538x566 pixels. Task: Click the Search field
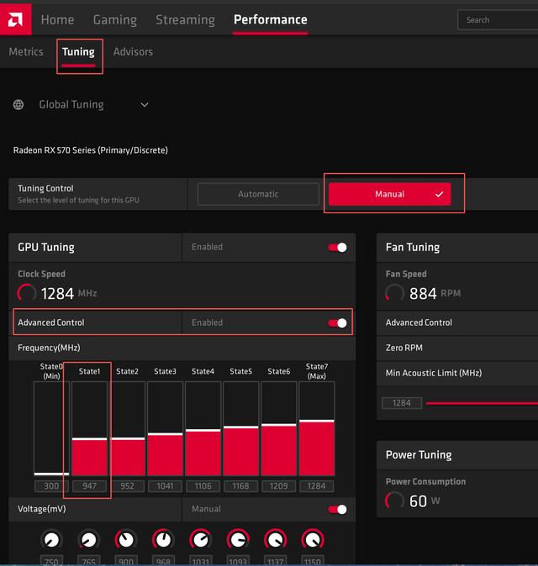coord(498,20)
